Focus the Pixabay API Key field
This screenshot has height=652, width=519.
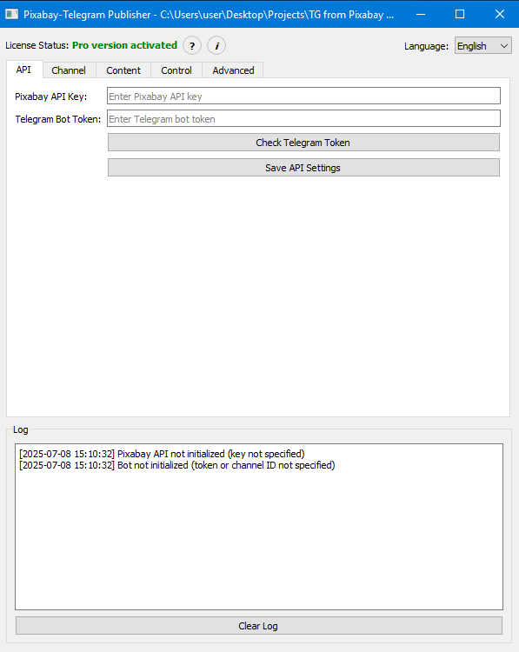tap(303, 96)
